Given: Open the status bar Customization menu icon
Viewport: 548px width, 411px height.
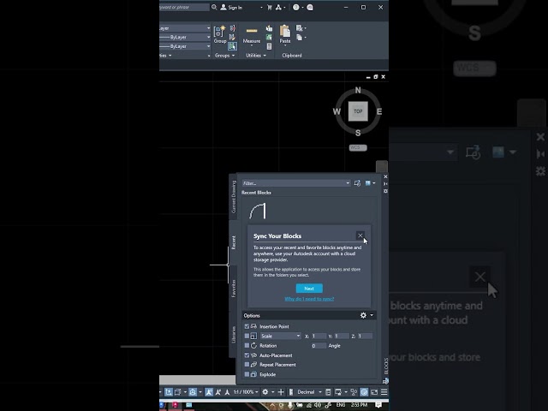Looking at the screenshot, I should click(384, 392).
